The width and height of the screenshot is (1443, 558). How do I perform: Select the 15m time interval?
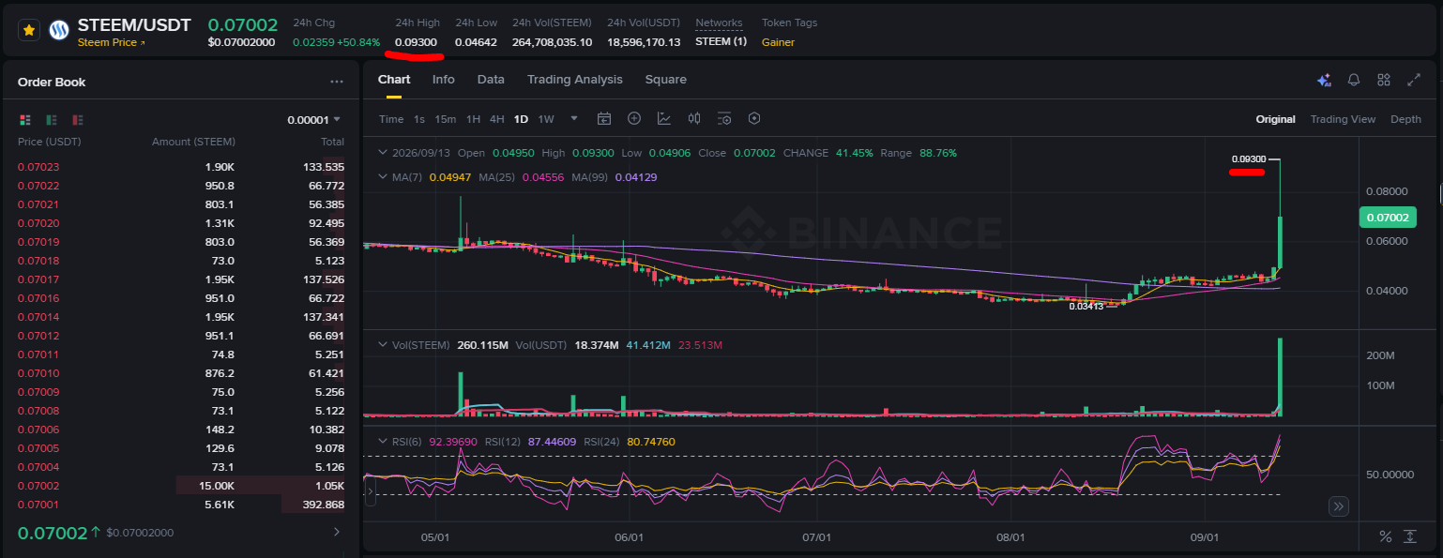[446, 119]
